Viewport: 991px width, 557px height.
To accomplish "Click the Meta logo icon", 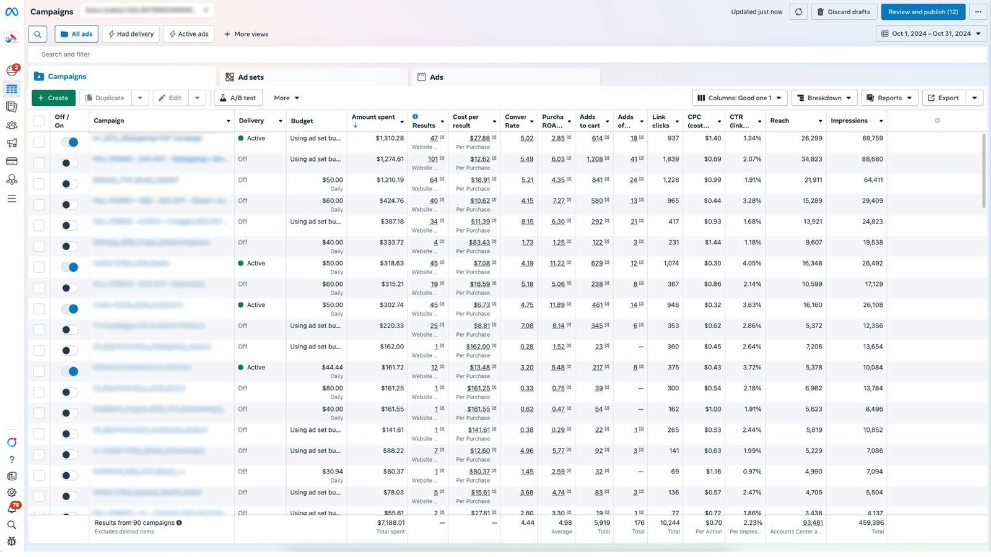I will tap(11, 12).
